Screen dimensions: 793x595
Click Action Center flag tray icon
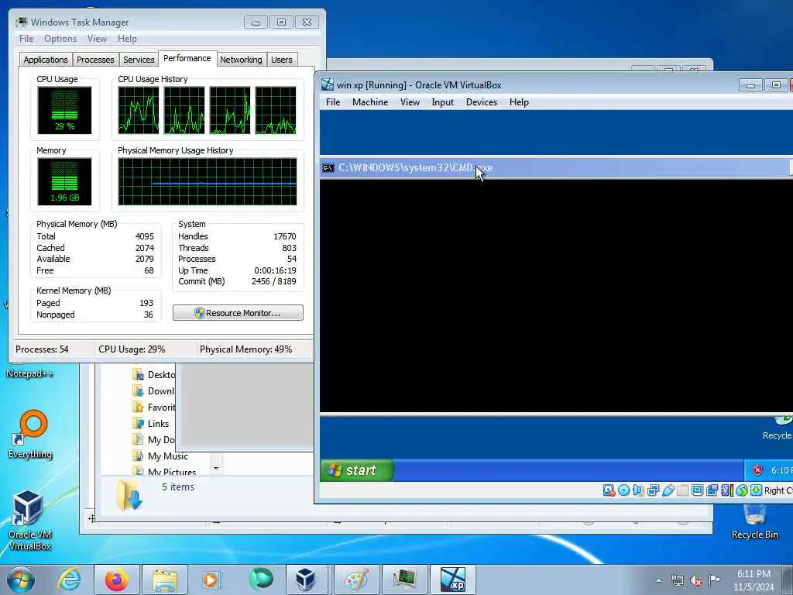(714, 580)
